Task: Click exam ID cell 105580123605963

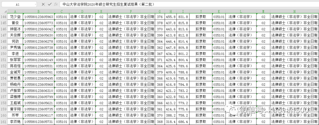Action: click(x=39, y=17)
